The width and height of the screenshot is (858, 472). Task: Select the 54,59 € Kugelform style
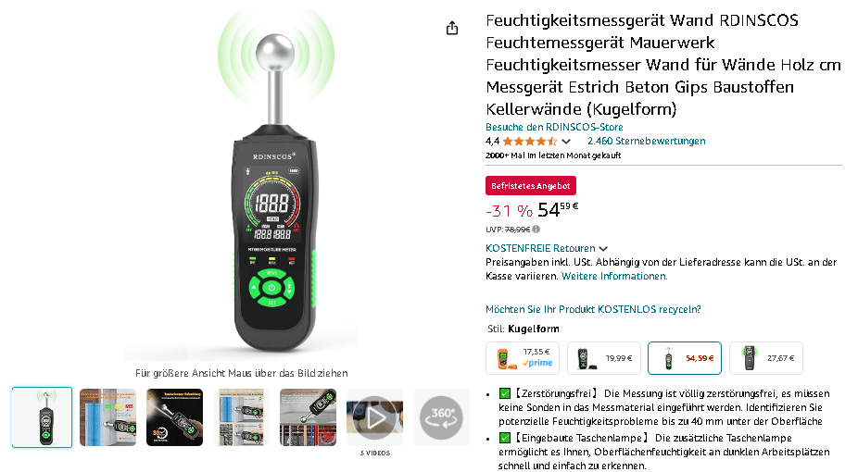coord(685,358)
